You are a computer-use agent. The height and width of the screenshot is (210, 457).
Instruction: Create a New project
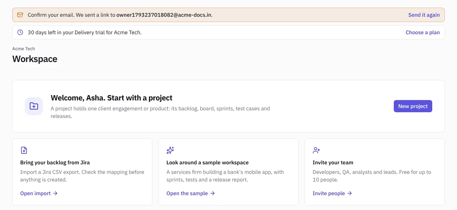coord(413,106)
